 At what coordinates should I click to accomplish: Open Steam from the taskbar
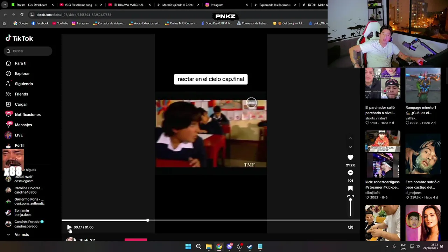click(x=250, y=246)
